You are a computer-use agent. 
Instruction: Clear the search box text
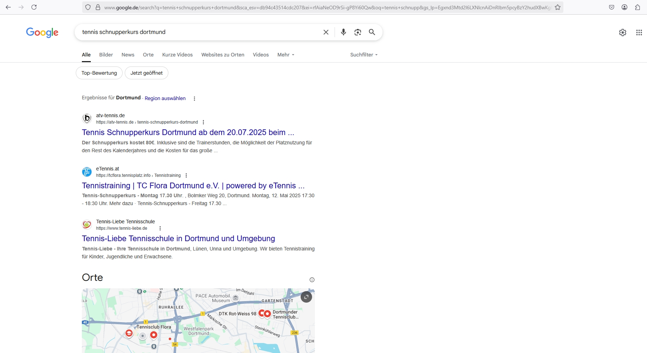click(x=326, y=32)
